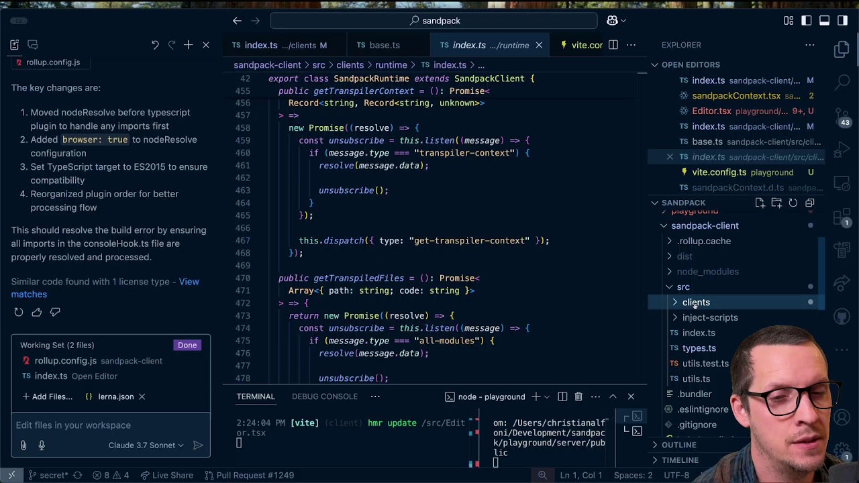The image size is (859, 483).
Task: Open Pull Request #1249 in status bar
Action: [x=248, y=476]
